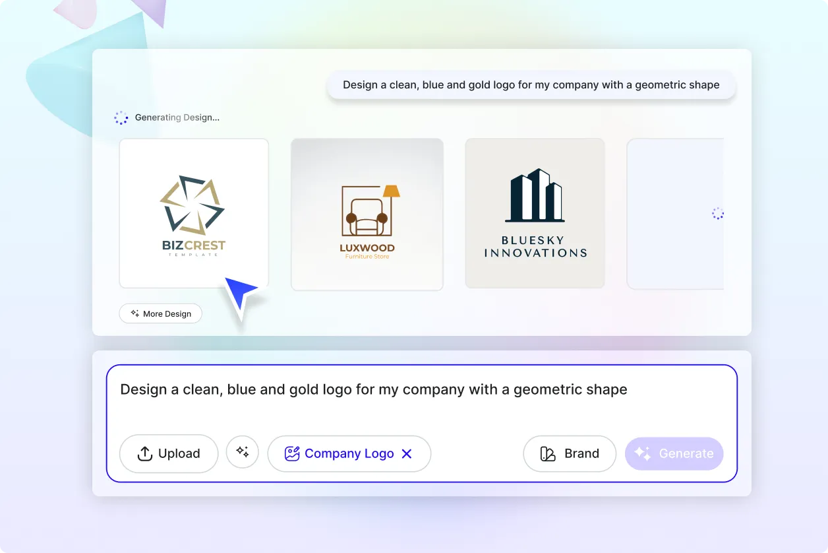Click the More Design button label

pos(167,314)
